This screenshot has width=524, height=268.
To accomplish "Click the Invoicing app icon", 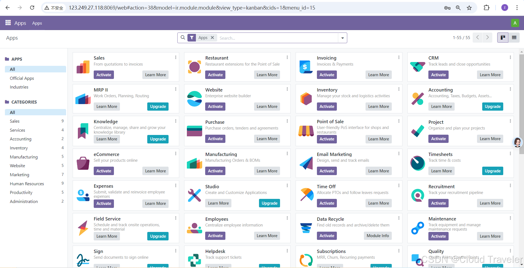I will click(306, 67).
